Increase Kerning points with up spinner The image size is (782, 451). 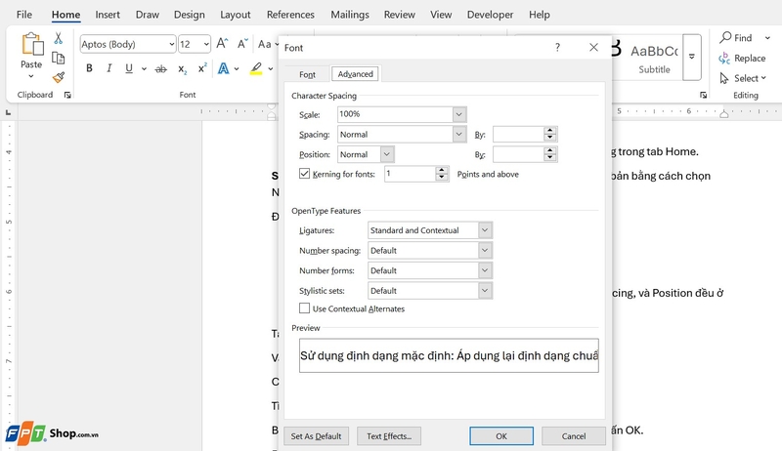pos(442,170)
